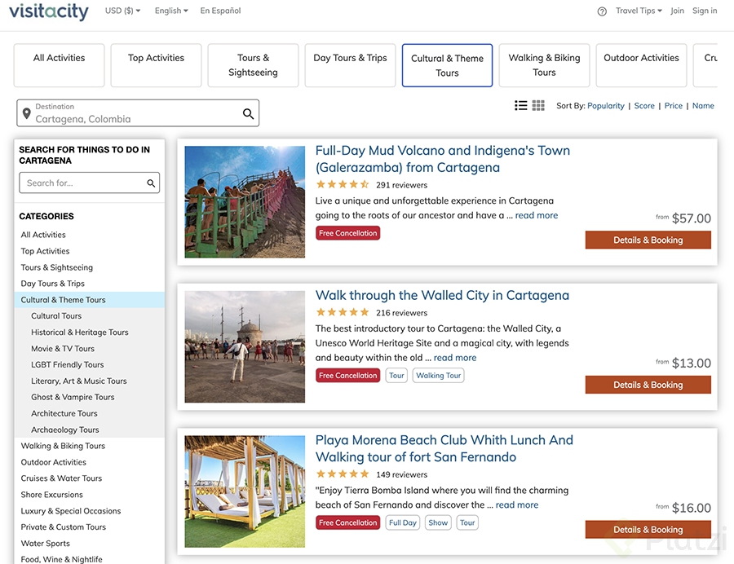Click the Walking Tour tag
Image resolution: width=734 pixels, height=564 pixels.
point(438,376)
